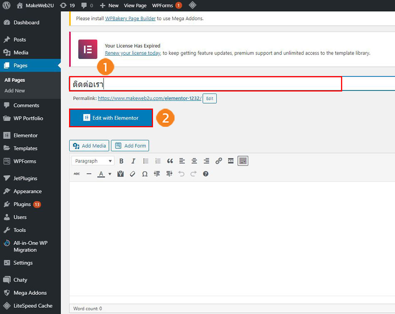This screenshot has width=395, height=314.
Task: Apply italic formatting in editor
Action: coord(133,161)
